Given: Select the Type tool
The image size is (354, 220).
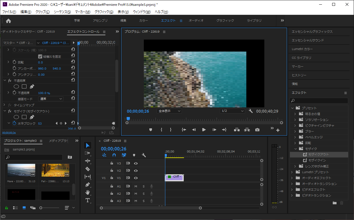Looking at the screenshot, I should click(88, 200).
